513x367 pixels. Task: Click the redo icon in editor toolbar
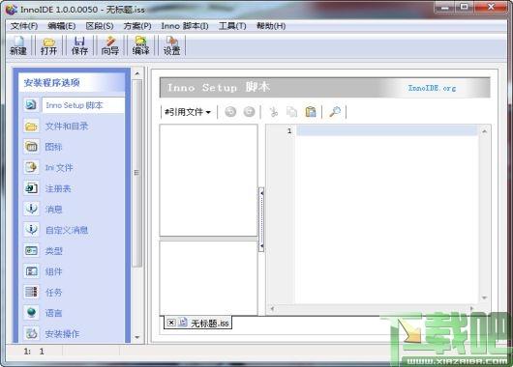click(250, 112)
